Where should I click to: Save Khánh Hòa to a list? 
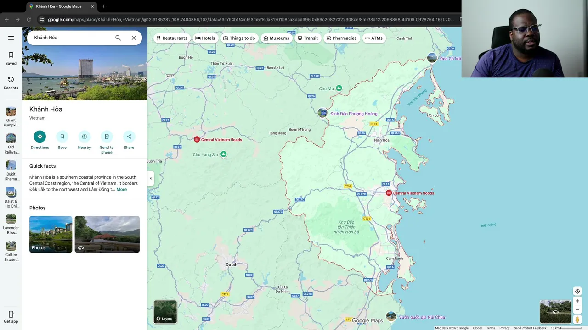[62, 140]
